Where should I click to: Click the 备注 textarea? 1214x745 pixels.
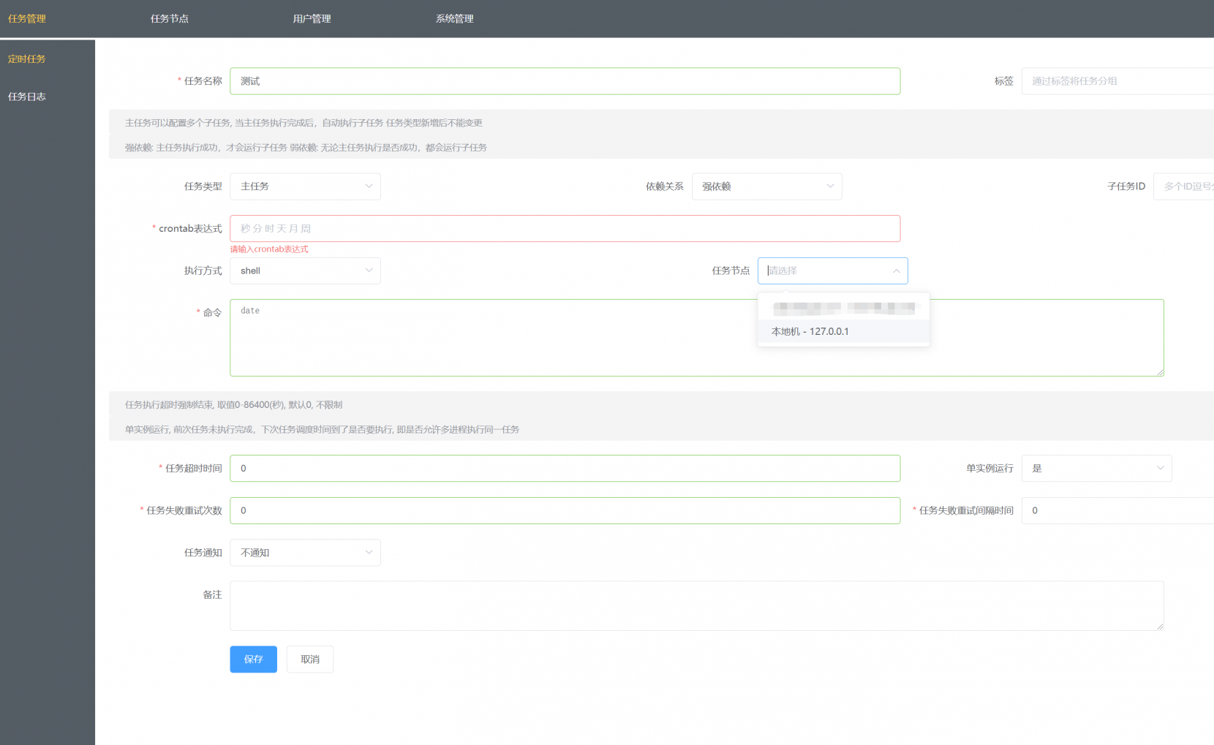[697, 606]
